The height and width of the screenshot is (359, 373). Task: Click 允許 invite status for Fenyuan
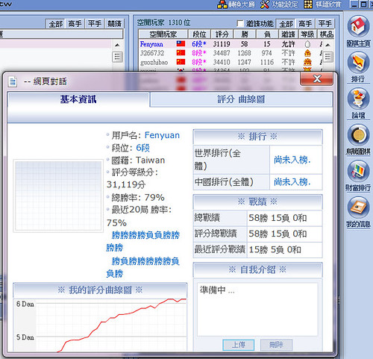click(288, 44)
